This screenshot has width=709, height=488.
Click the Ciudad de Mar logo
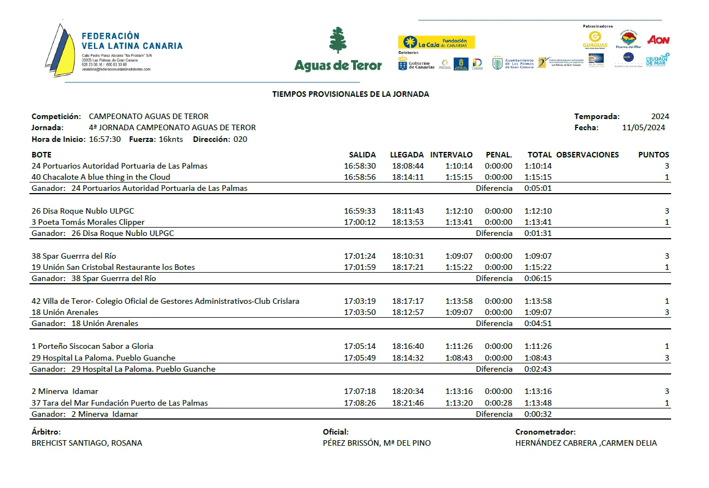click(657, 60)
